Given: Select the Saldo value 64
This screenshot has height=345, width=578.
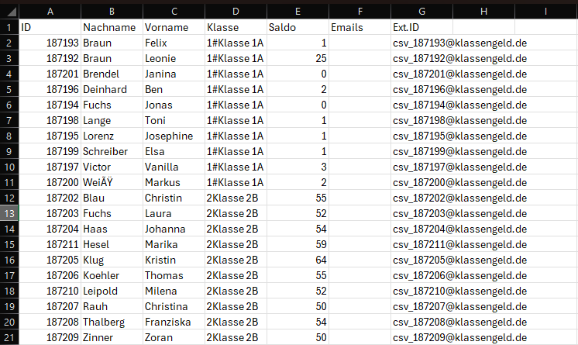Looking at the screenshot, I should (x=298, y=260).
